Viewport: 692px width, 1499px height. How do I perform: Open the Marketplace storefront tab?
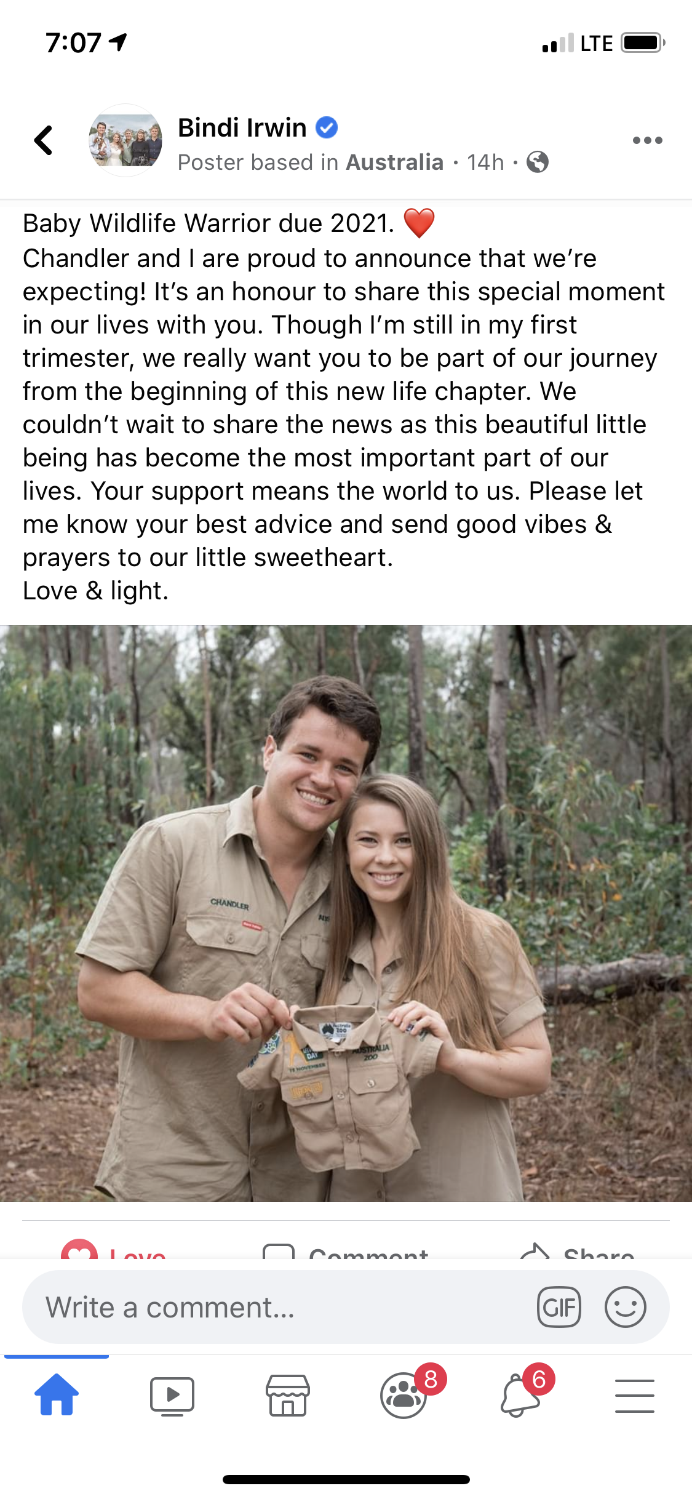click(287, 1396)
